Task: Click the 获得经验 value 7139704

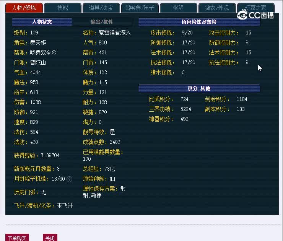Action: coord(50,155)
